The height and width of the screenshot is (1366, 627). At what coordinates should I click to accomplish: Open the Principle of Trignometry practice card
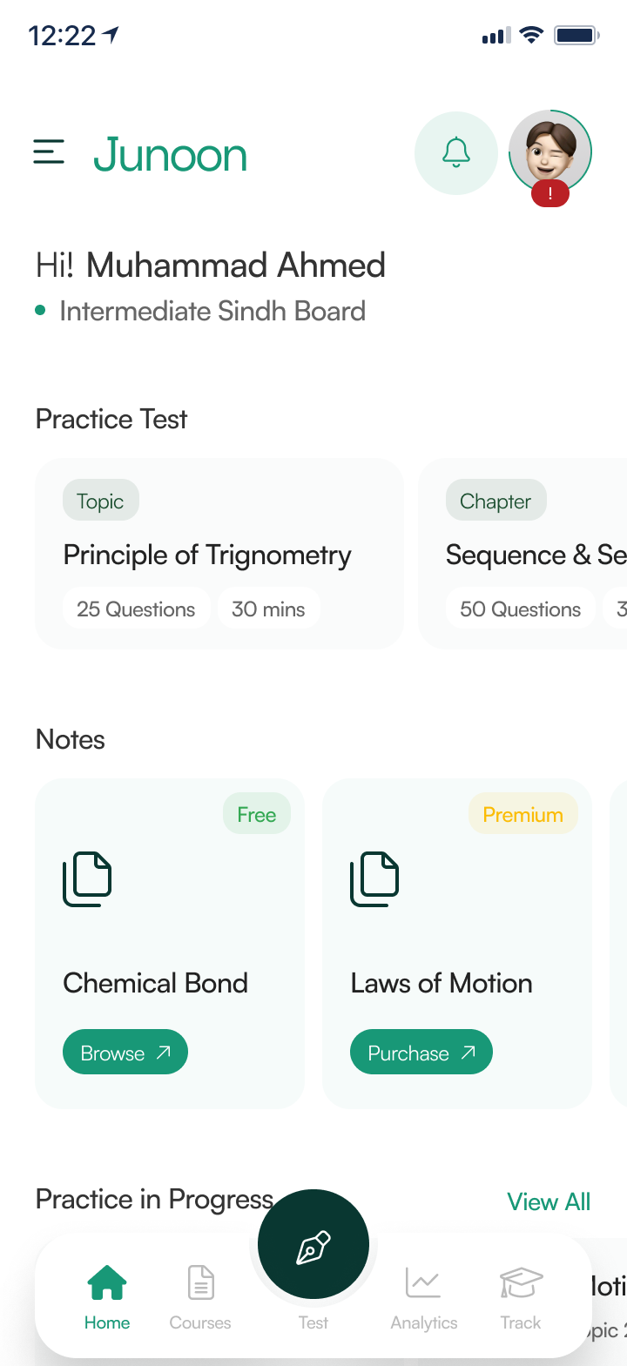coord(206,555)
